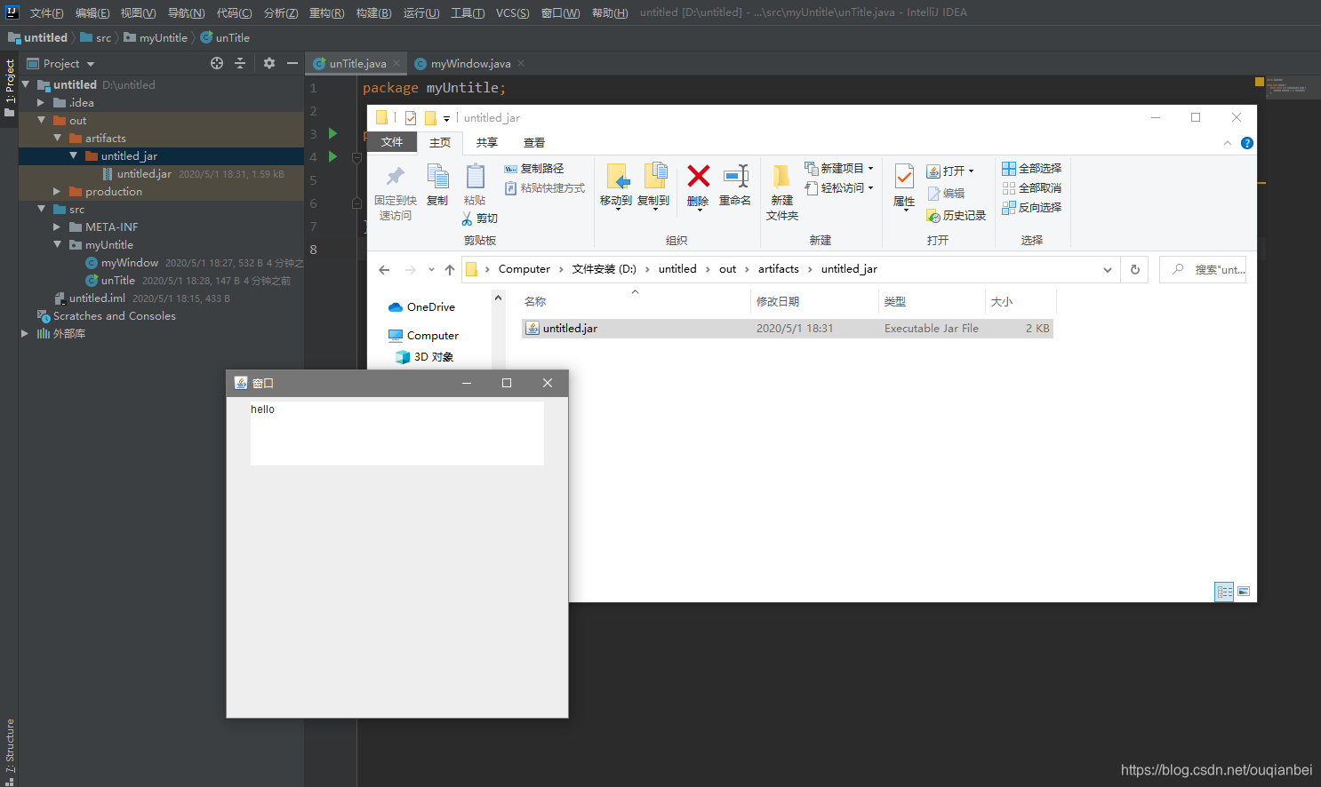Click Edit (编辑) in Explorer ribbon
The image size is (1321, 787).
pyautogui.click(x=947, y=194)
